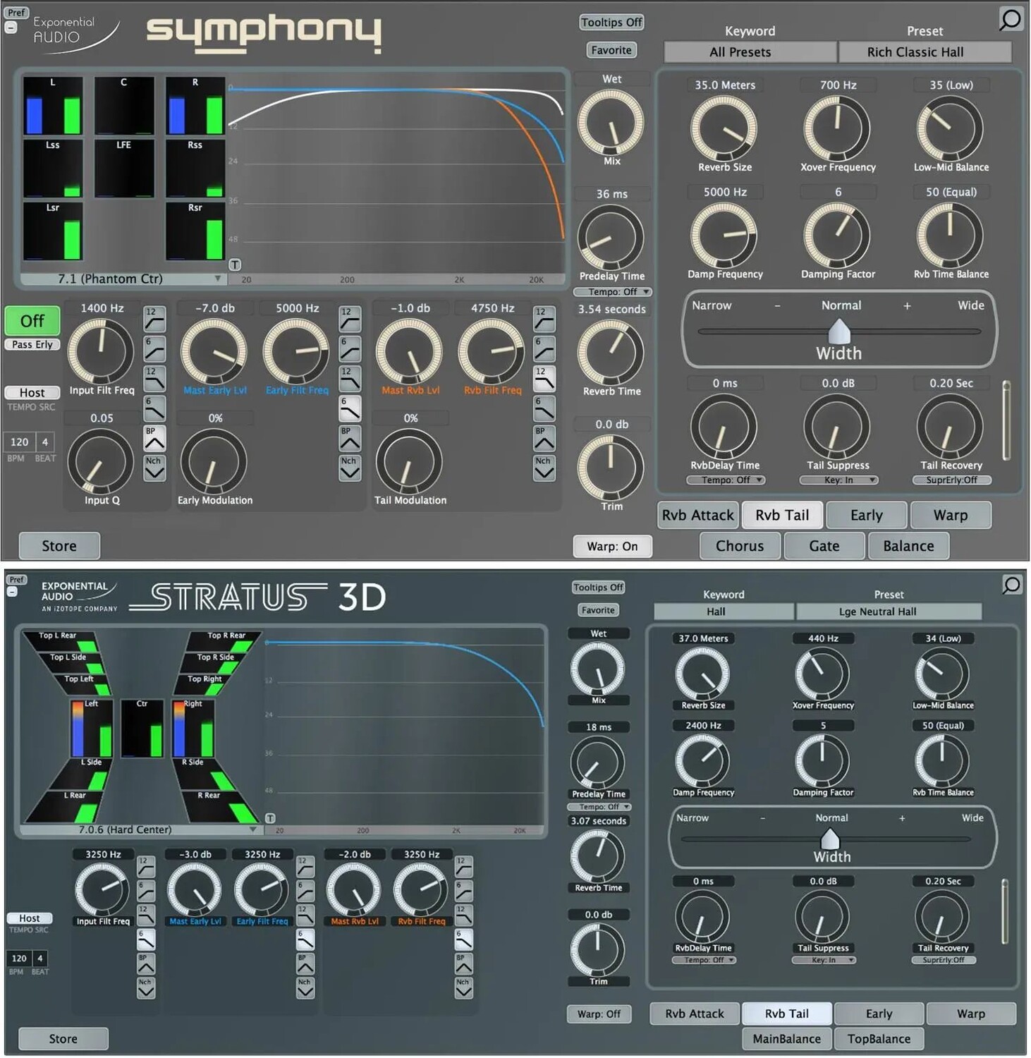Viewport: 1031px width, 1058px height.
Task: Select BP band-pass for Symphony early filter
Action: 349,439
